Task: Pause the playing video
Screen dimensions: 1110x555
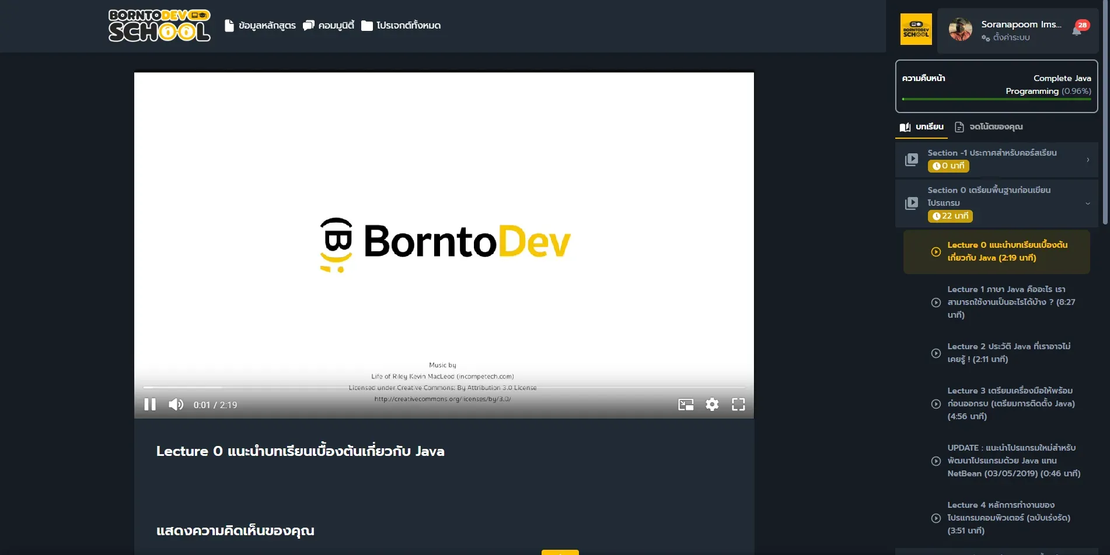Action: pyautogui.click(x=150, y=404)
